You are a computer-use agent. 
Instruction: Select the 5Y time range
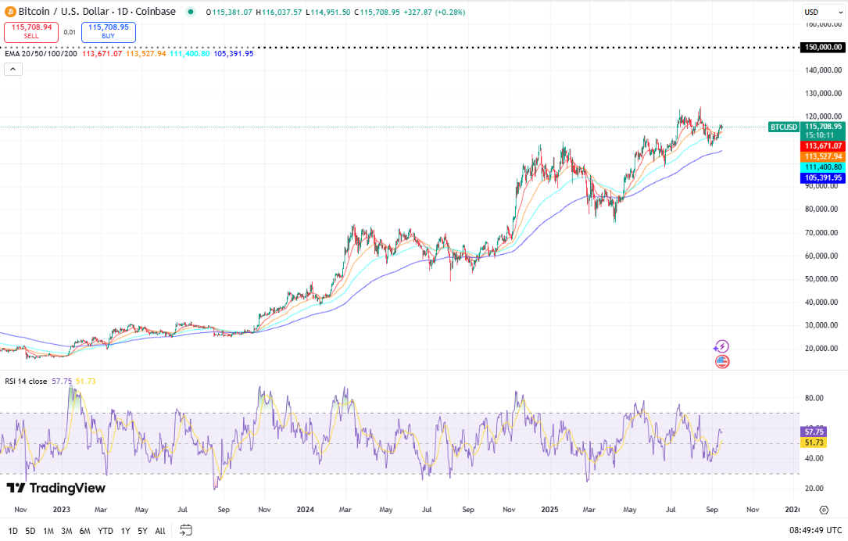(142, 531)
